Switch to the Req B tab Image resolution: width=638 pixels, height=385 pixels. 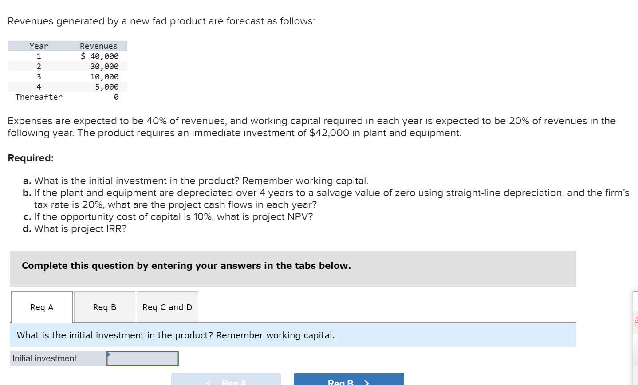pos(104,307)
